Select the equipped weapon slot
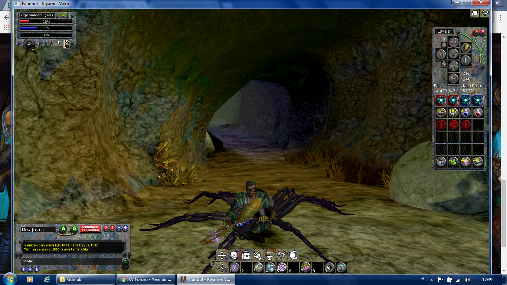Viewport: 507px width, 285px height. click(466, 47)
